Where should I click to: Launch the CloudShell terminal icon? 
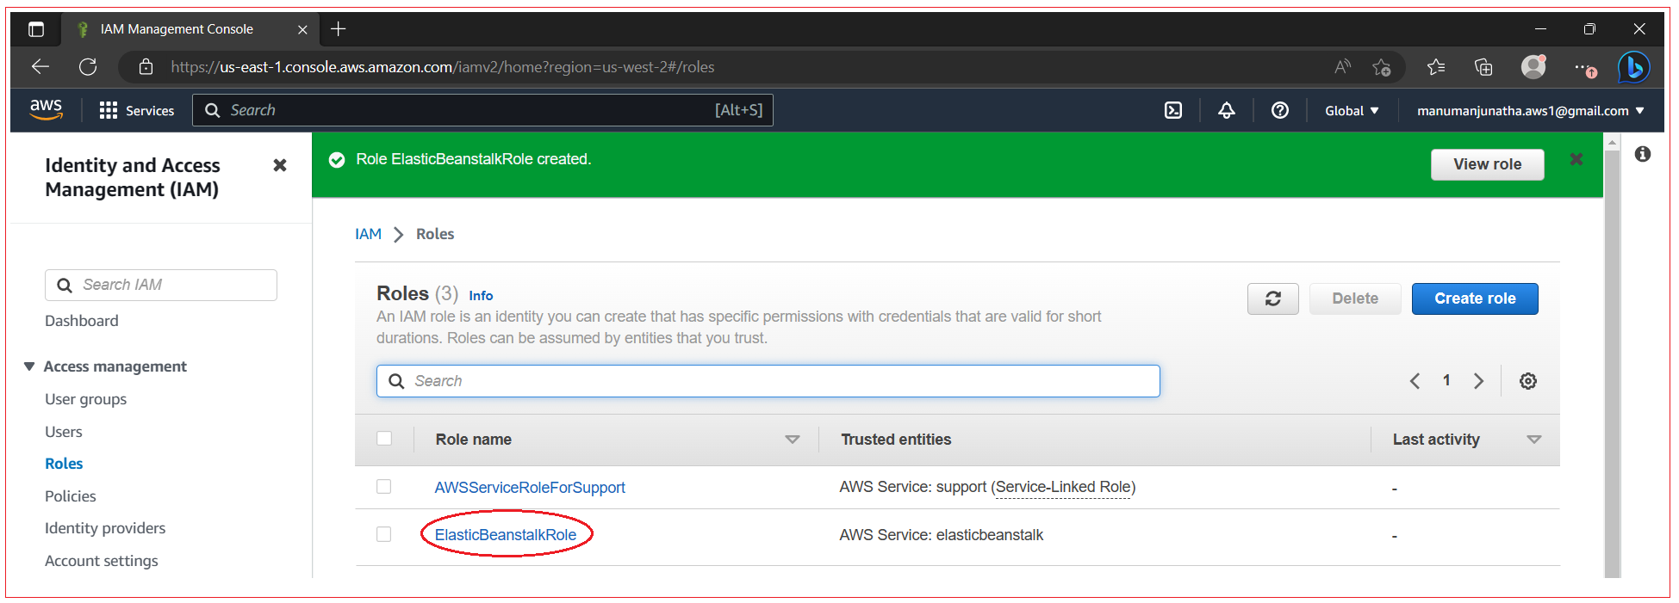pyautogui.click(x=1173, y=110)
